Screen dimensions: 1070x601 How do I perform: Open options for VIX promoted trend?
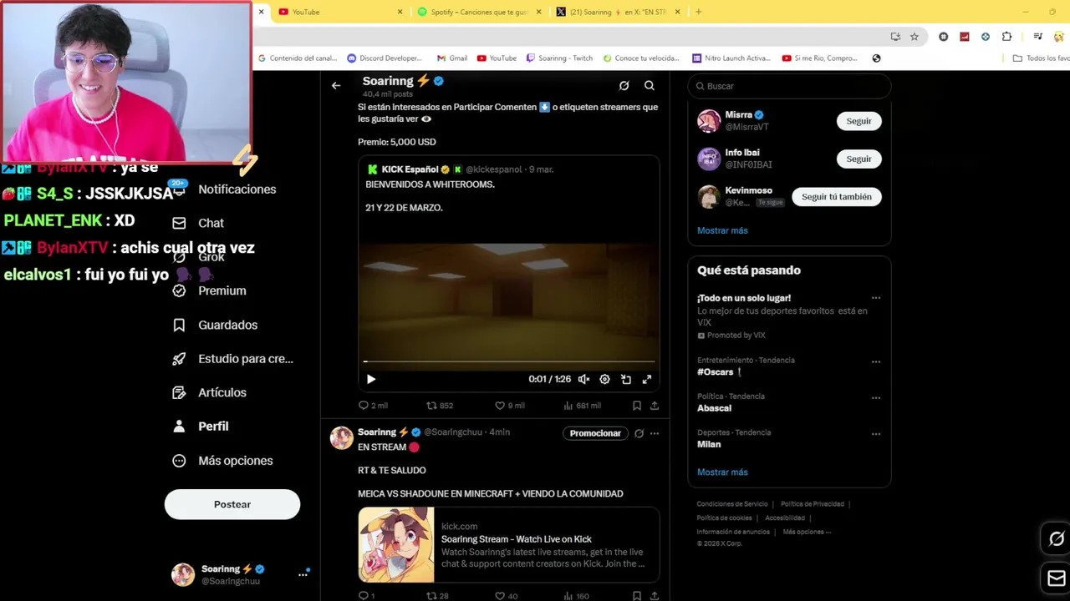pos(876,298)
